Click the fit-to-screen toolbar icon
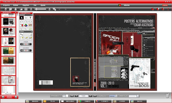The image size is (172, 103). 26,9
